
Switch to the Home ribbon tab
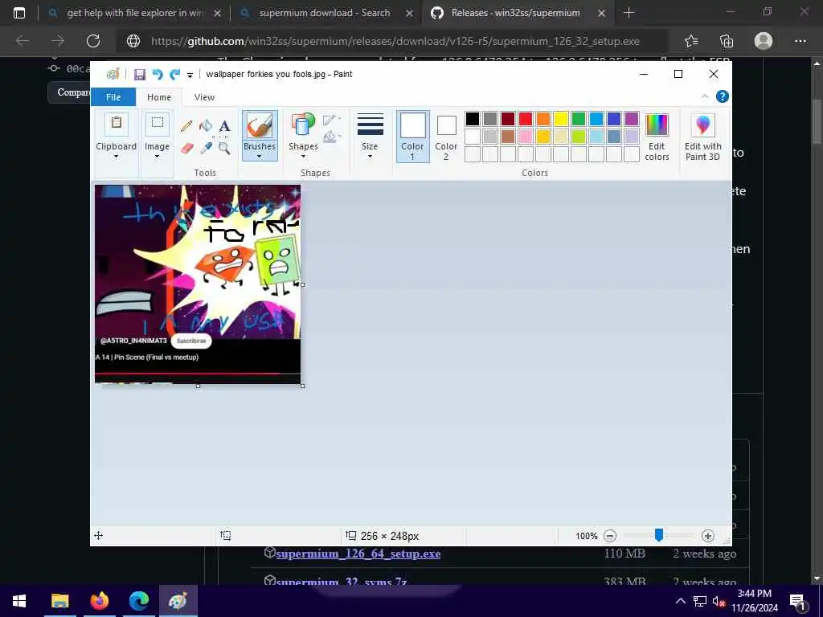(x=159, y=97)
